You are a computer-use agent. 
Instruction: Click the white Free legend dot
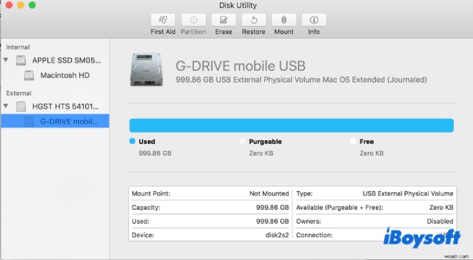pos(353,141)
